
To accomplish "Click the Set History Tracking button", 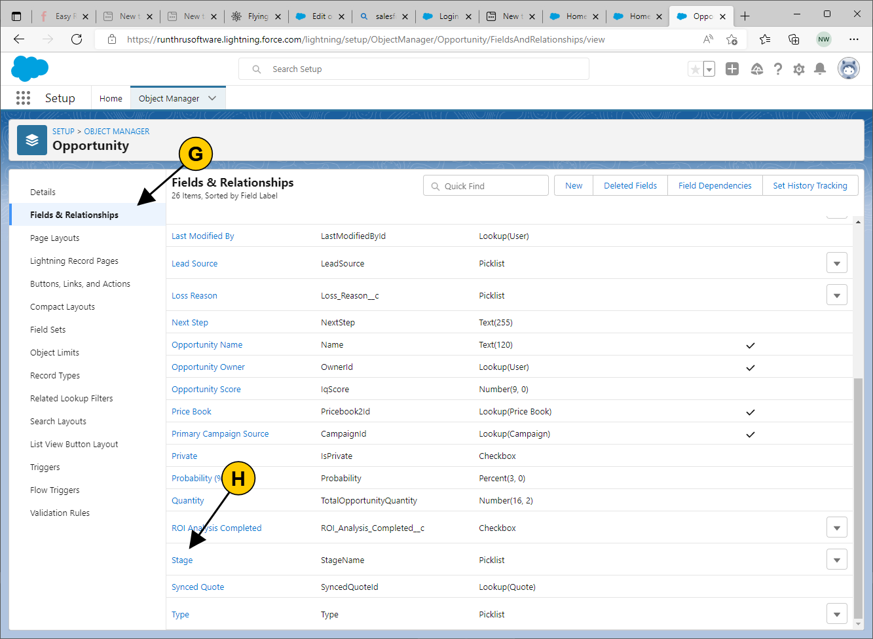I will [x=809, y=186].
